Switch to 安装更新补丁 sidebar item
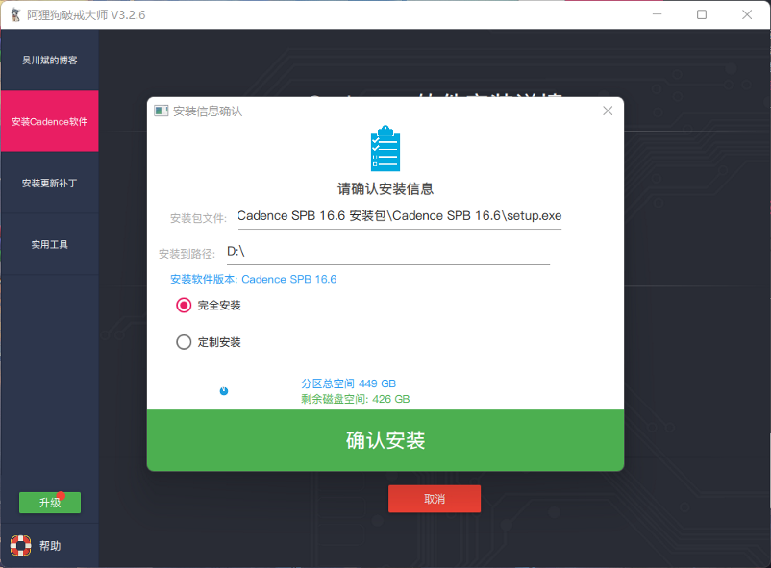771x568 pixels. [50, 183]
